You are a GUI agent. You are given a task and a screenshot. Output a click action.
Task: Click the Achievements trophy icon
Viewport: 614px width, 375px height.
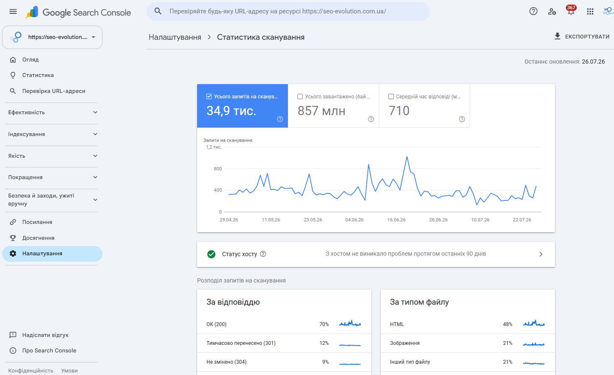pos(13,238)
